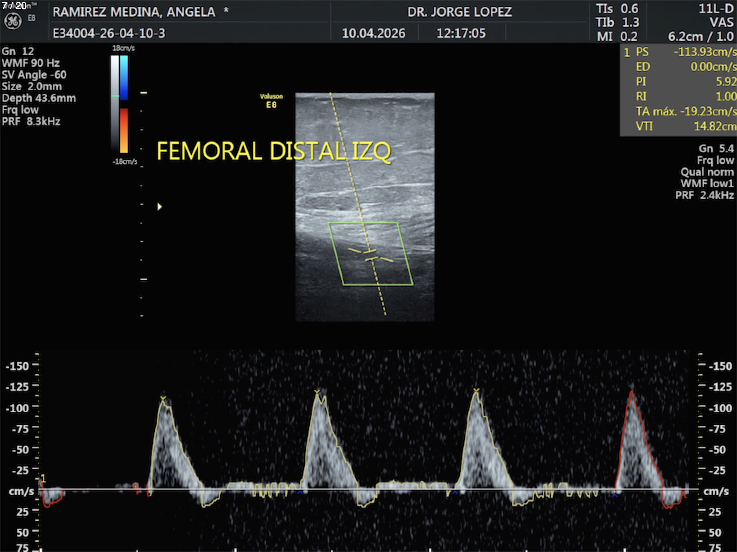Click the red-orange color Doppler scale bar
The image size is (737, 552).
tap(124, 130)
